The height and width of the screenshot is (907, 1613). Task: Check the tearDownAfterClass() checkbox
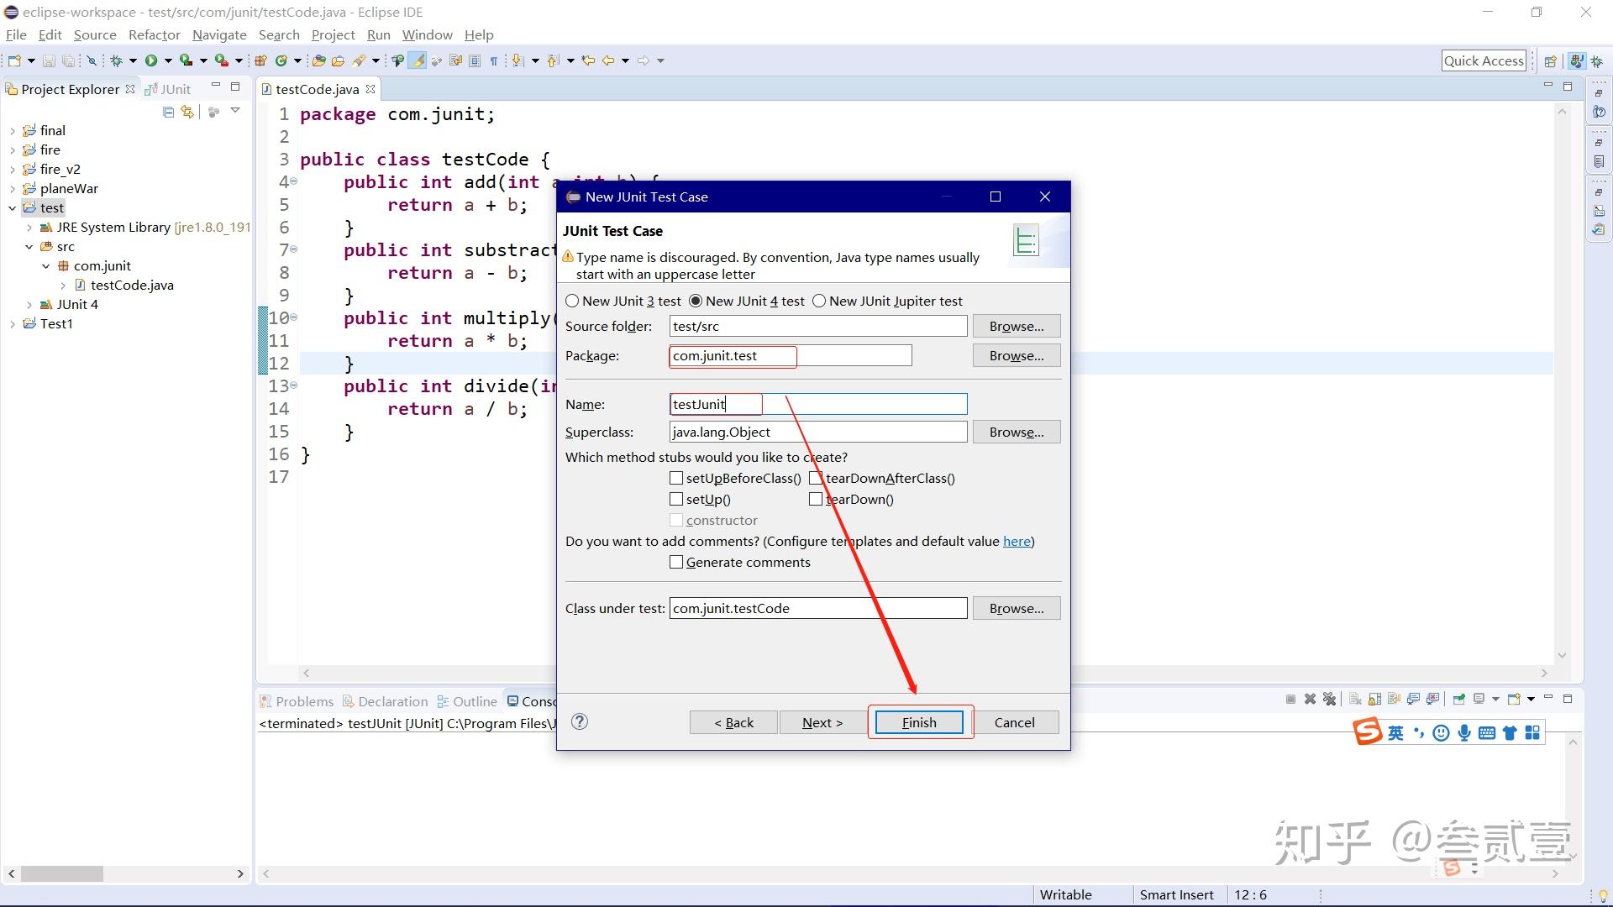click(x=816, y=478)
